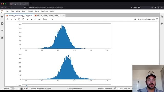Viewport: 164px width, 92px height.
Task: Insert a new cell with the plus icon
Action: point(11,19)
